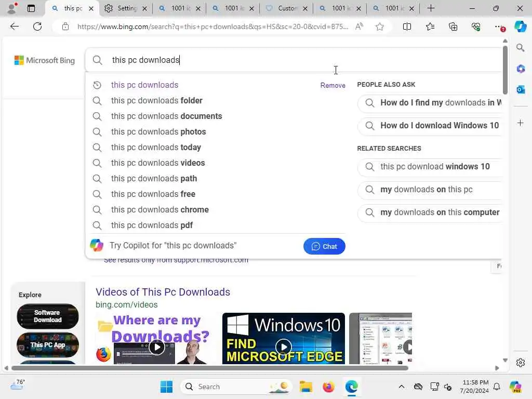
Task: Open 'How do I find my downloads' question
Action: tap(430, 103)
